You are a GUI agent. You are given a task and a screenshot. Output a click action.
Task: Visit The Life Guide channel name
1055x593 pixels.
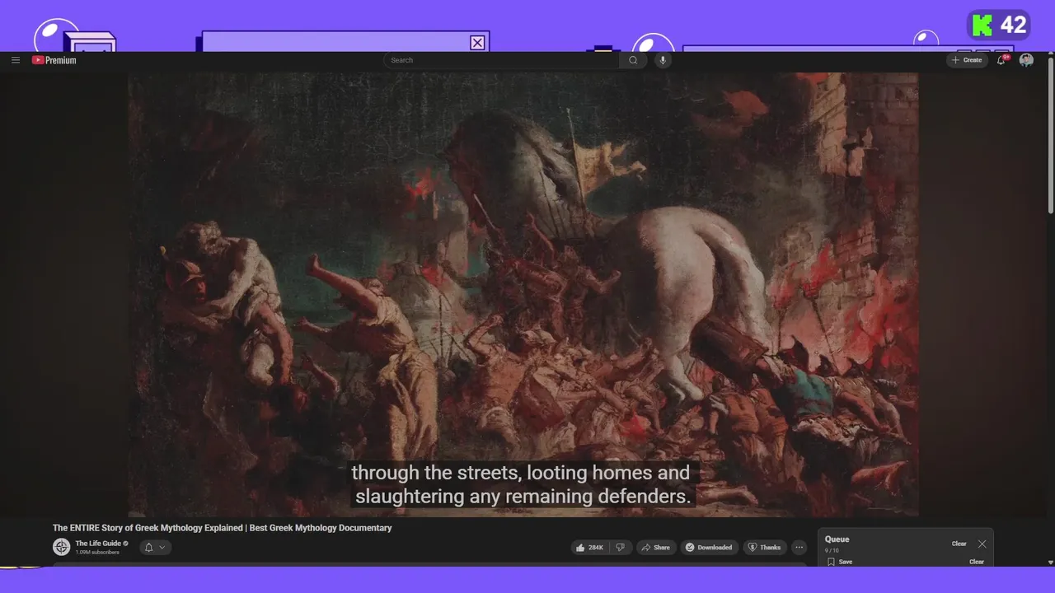[x=98, y=544]
